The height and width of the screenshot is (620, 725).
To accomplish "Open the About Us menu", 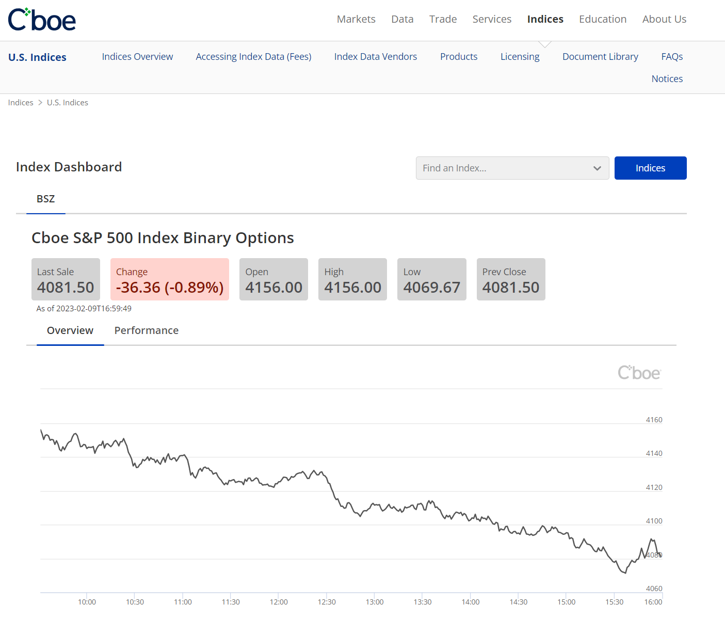I will point(664,19).
